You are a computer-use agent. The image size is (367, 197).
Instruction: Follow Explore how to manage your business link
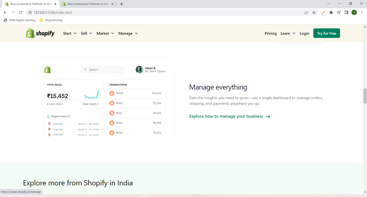pyautogui.click(x=230, y=116)
